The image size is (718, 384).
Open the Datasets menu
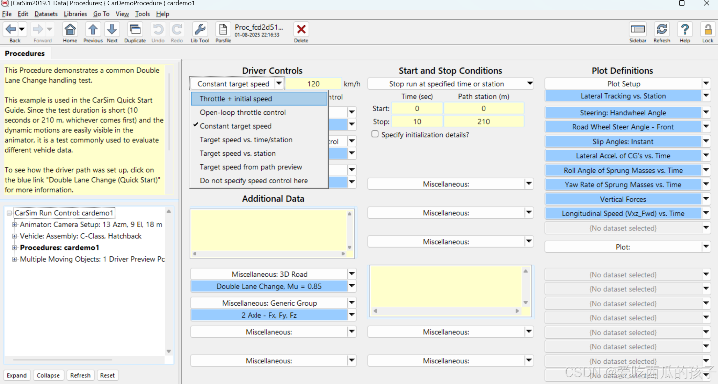46,14
